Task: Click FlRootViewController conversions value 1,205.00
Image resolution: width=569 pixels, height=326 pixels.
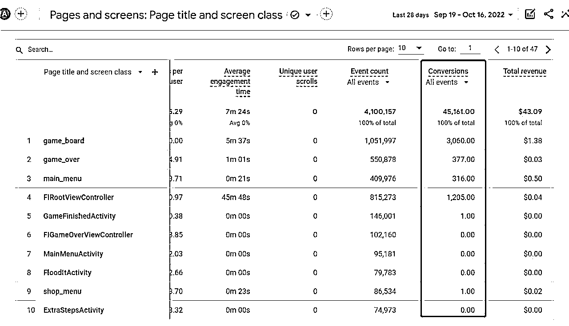Action: coord(461,197)
